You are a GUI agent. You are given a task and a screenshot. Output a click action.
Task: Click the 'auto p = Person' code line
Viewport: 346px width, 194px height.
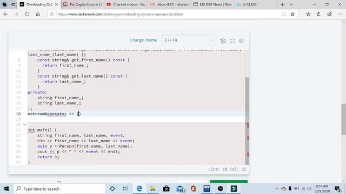(85, 146)
